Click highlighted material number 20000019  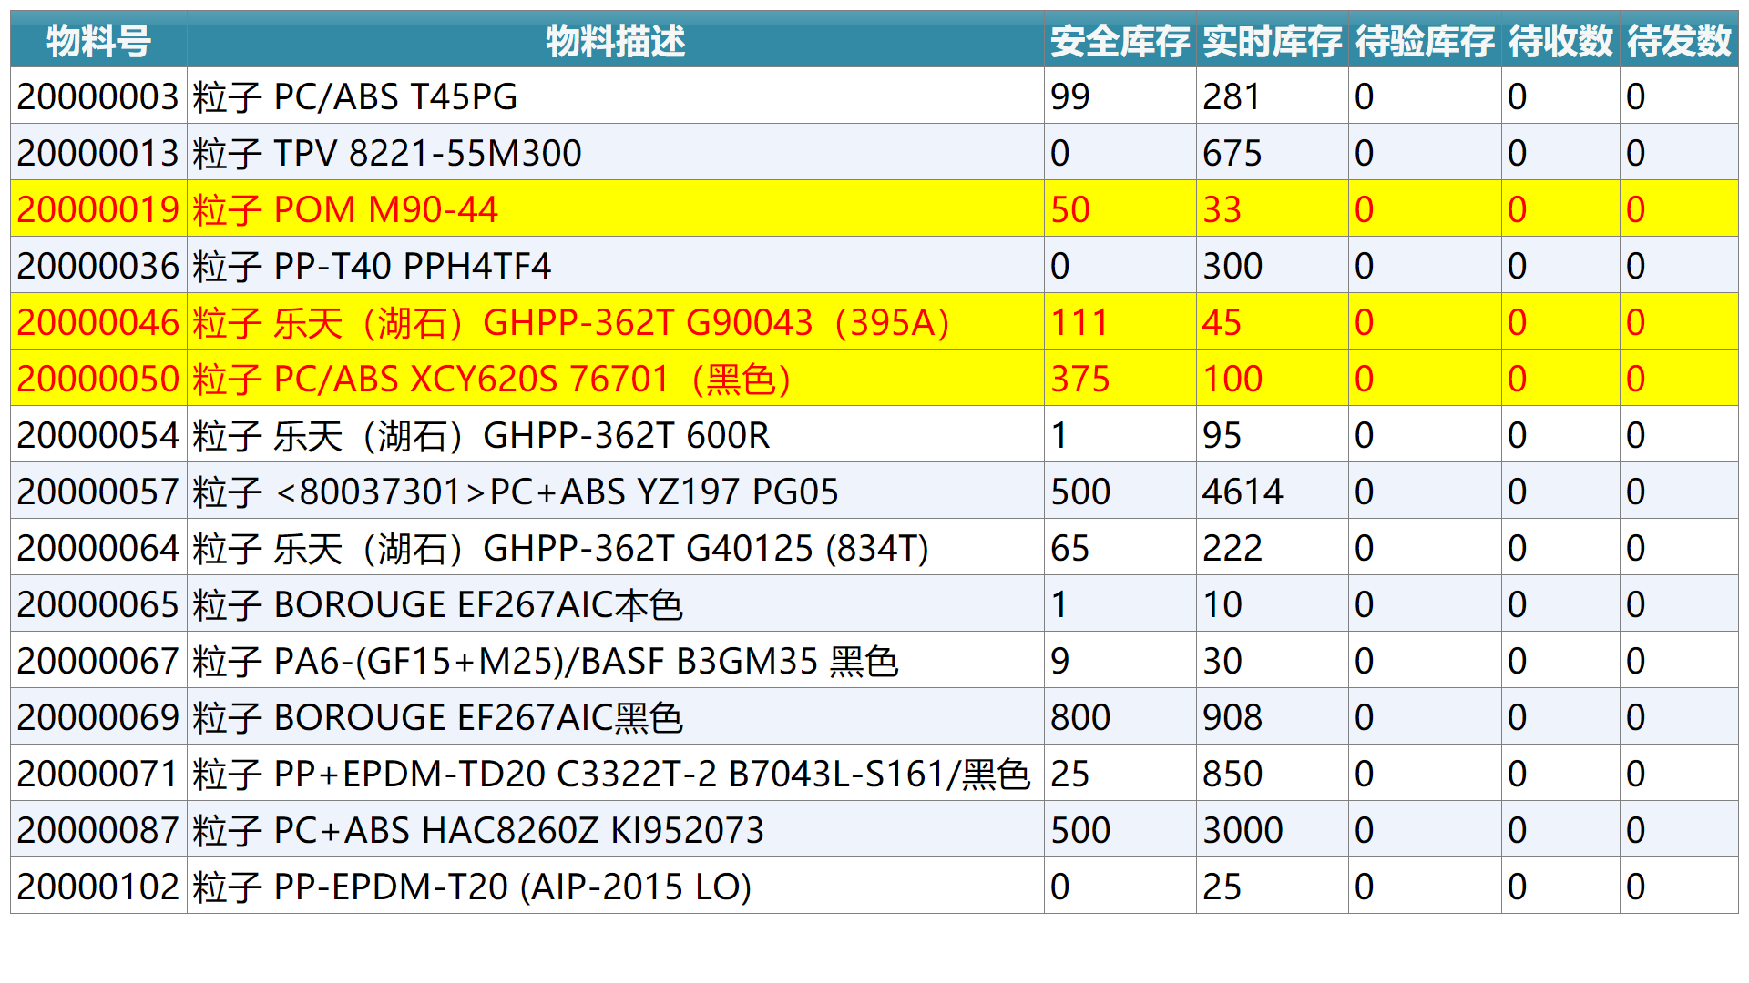pos(98,209)
